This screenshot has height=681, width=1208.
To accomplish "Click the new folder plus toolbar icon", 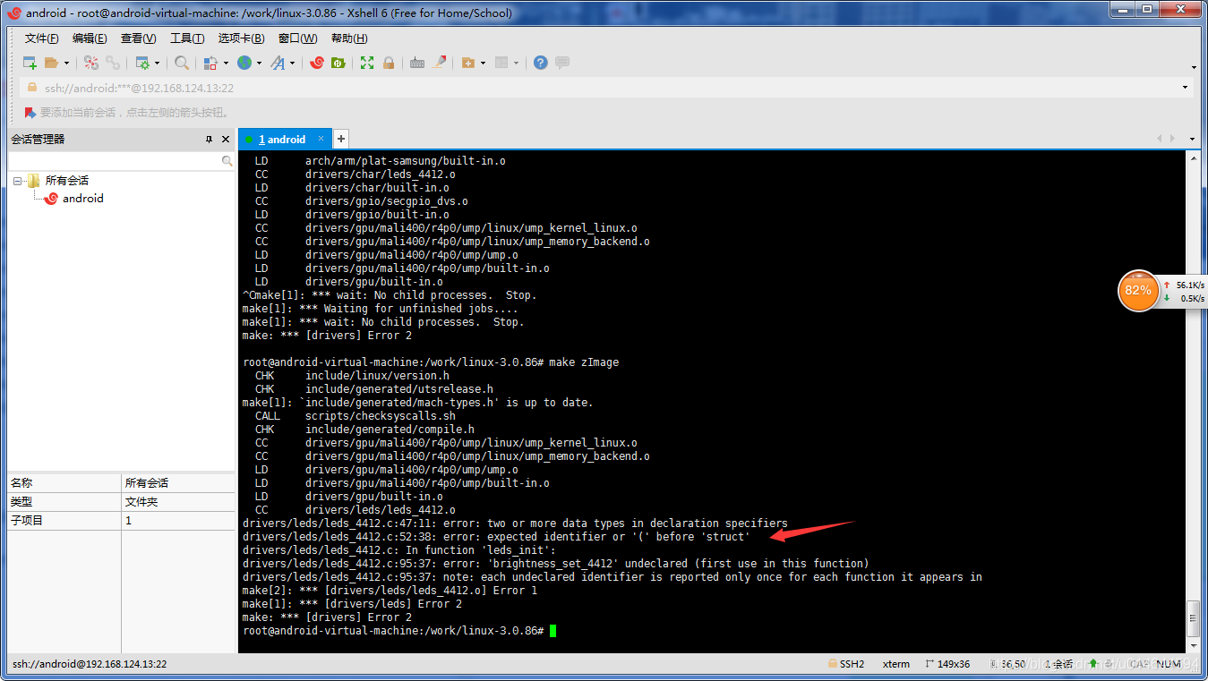I will coord(467,63).
